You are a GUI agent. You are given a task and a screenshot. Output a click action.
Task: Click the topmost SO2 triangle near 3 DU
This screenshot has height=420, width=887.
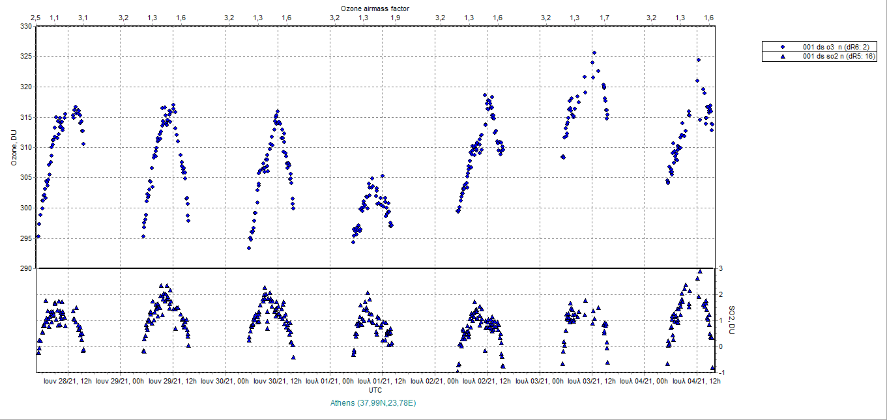700,272
